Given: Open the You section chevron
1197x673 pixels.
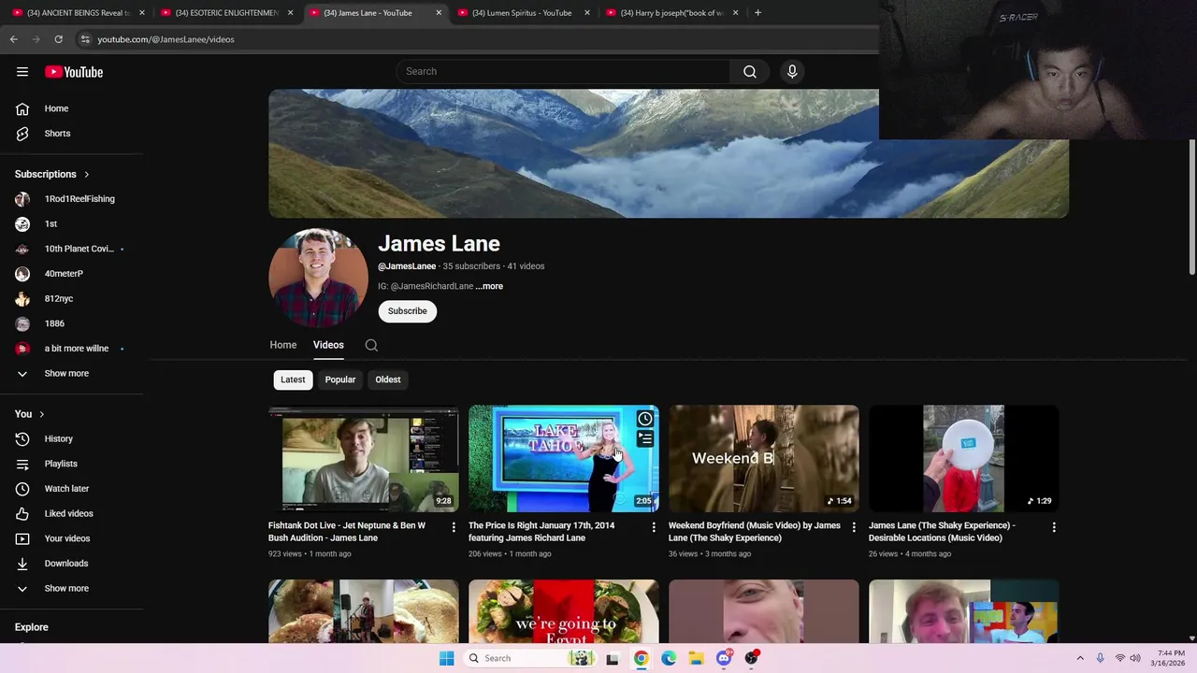Looking at the screenshot, I should [41, 414].
